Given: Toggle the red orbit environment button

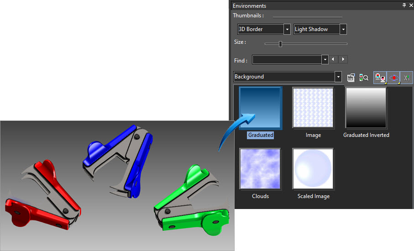Looking at the screenshot, I should [x=393, y=78].
